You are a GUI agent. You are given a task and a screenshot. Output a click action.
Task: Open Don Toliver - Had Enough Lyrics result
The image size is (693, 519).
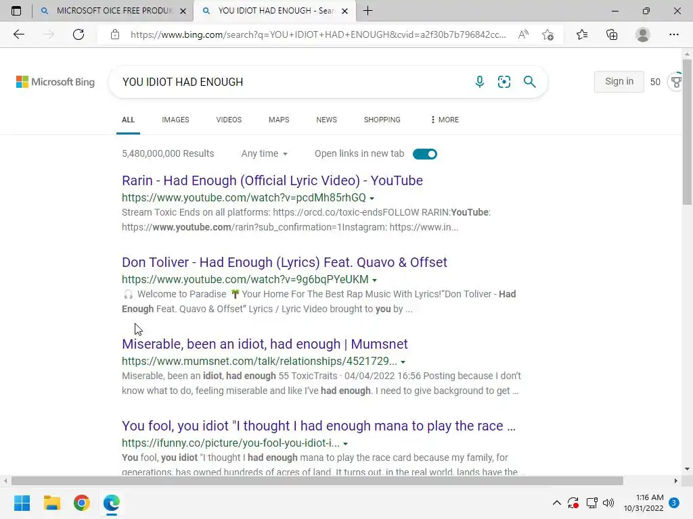coord(285,262)
